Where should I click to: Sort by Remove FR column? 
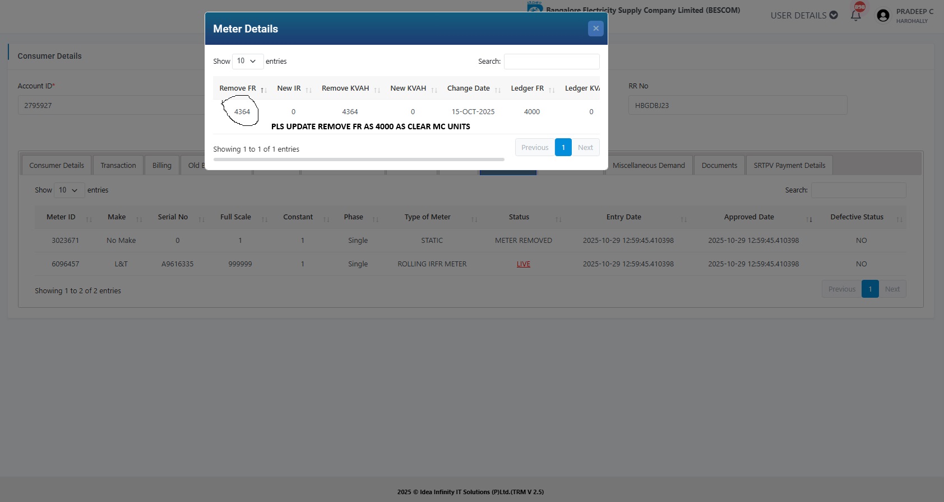[243, 88]
